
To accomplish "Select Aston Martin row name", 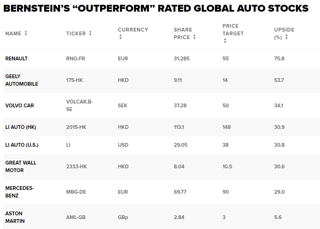I will point(15,217).
